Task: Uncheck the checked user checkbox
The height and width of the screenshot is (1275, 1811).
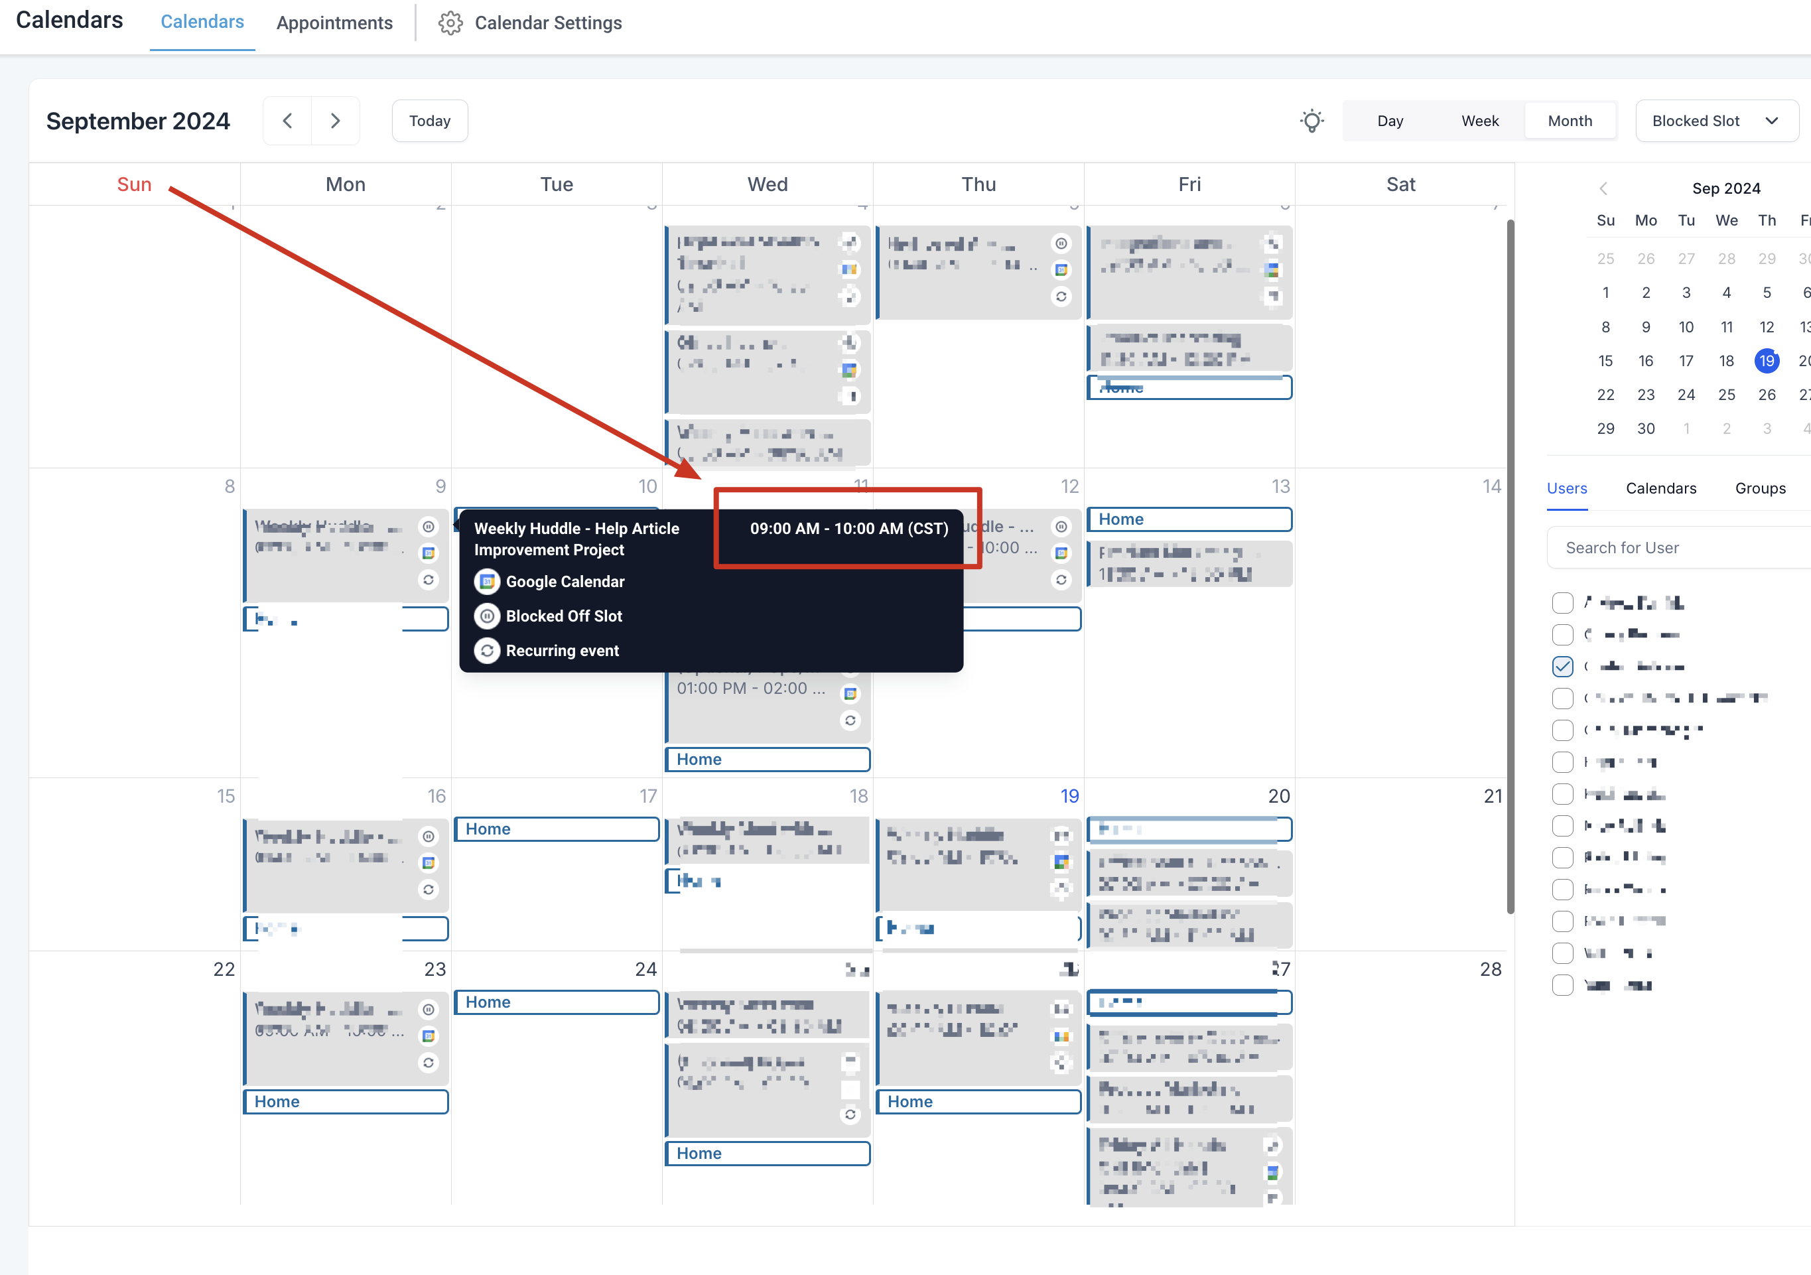Action: (1562, 667)
